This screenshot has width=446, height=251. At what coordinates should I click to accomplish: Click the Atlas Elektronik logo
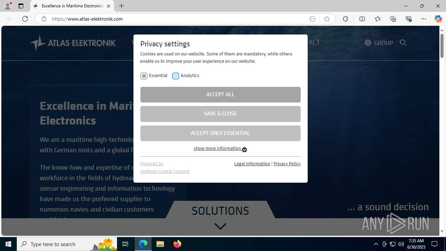(72, 43)
